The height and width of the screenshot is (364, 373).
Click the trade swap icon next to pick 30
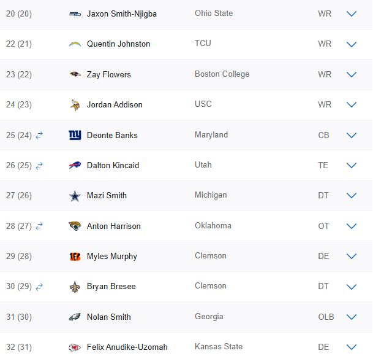coord(39,287)
